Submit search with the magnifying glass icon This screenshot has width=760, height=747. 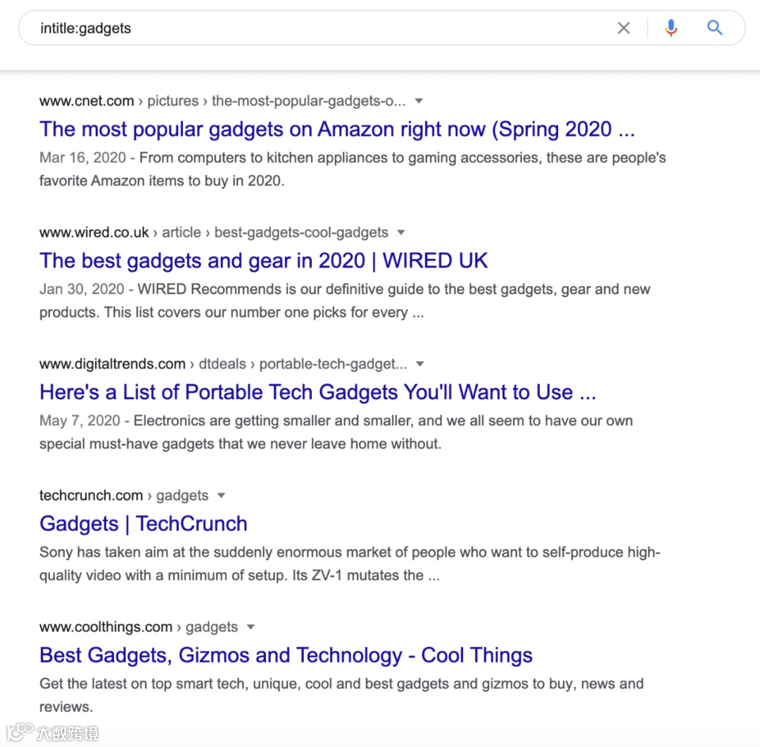click(x=714, y=27)
